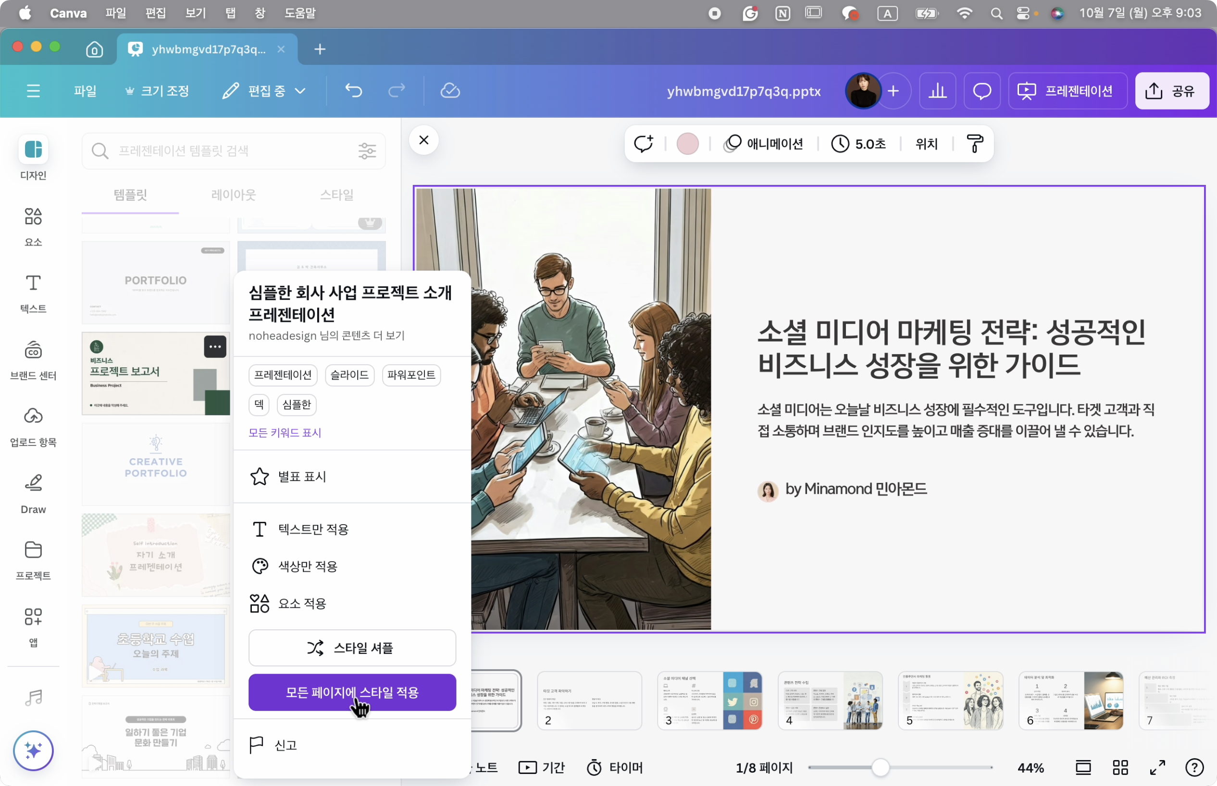This screenshot has height=786, width=1217.
Task: Star the template with 별표 표시
Action: pos(352,476)
